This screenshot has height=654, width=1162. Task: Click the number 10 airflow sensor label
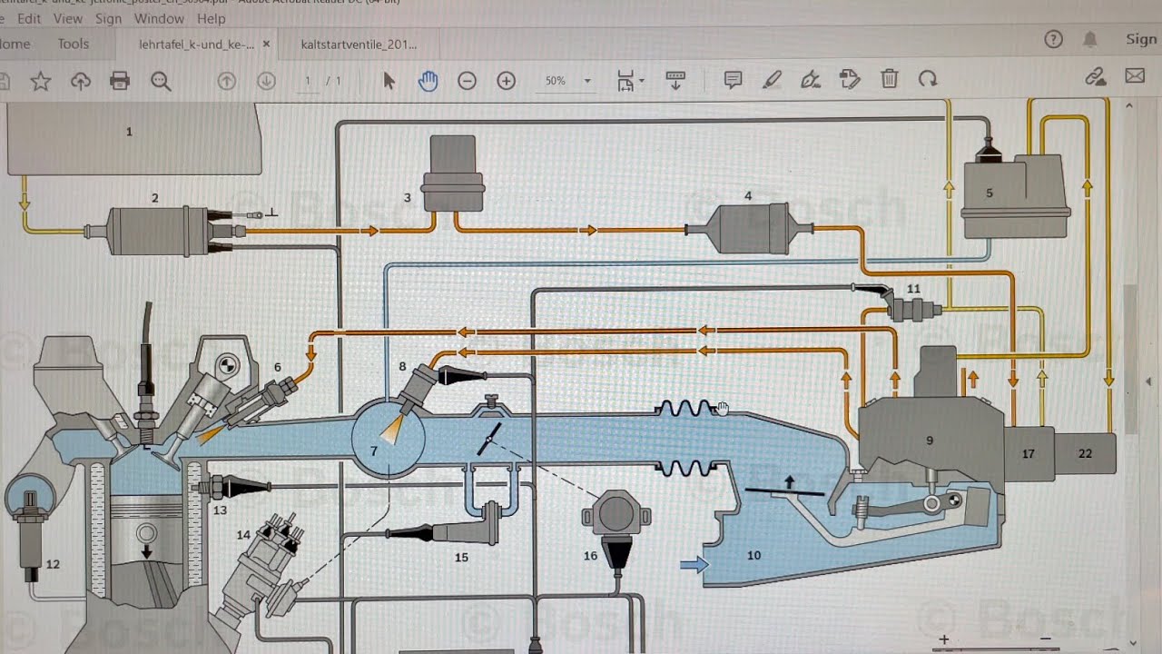click(753, 555)
